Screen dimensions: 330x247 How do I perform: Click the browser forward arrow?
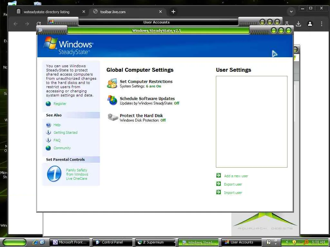(27, 24)
